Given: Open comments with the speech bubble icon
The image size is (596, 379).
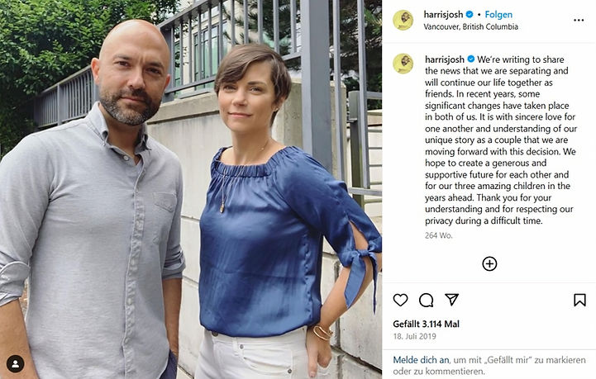Looking at the screenshot, I should [x=426, y=300].
